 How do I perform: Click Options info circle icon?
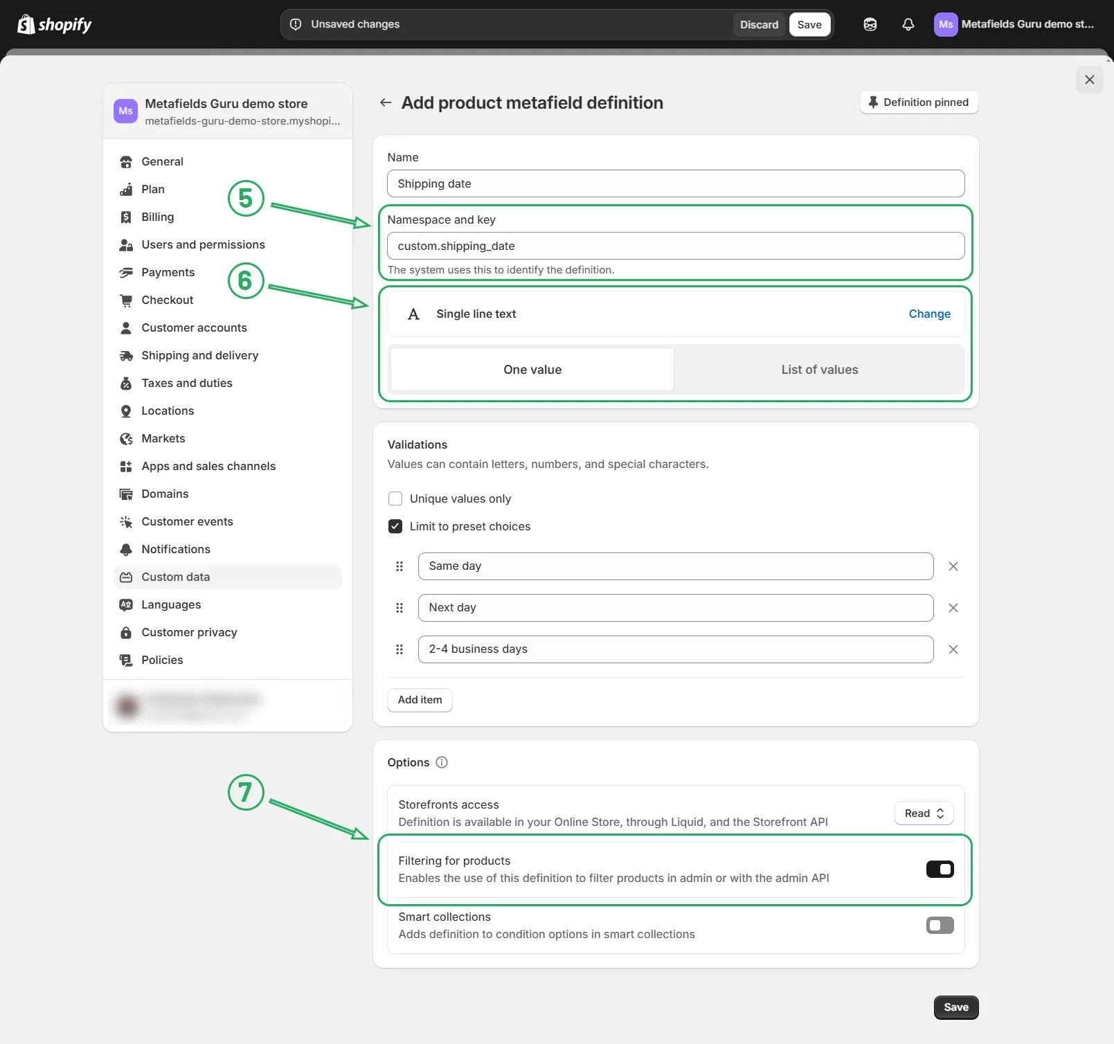tap(442, 762)
